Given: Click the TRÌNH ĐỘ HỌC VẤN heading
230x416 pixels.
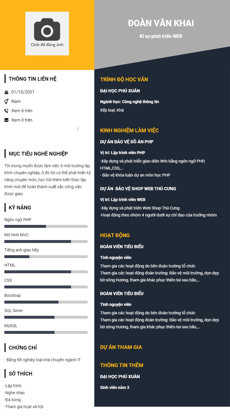Looking at the screenshot, I should pyautogui.click(x=124, y=80).
